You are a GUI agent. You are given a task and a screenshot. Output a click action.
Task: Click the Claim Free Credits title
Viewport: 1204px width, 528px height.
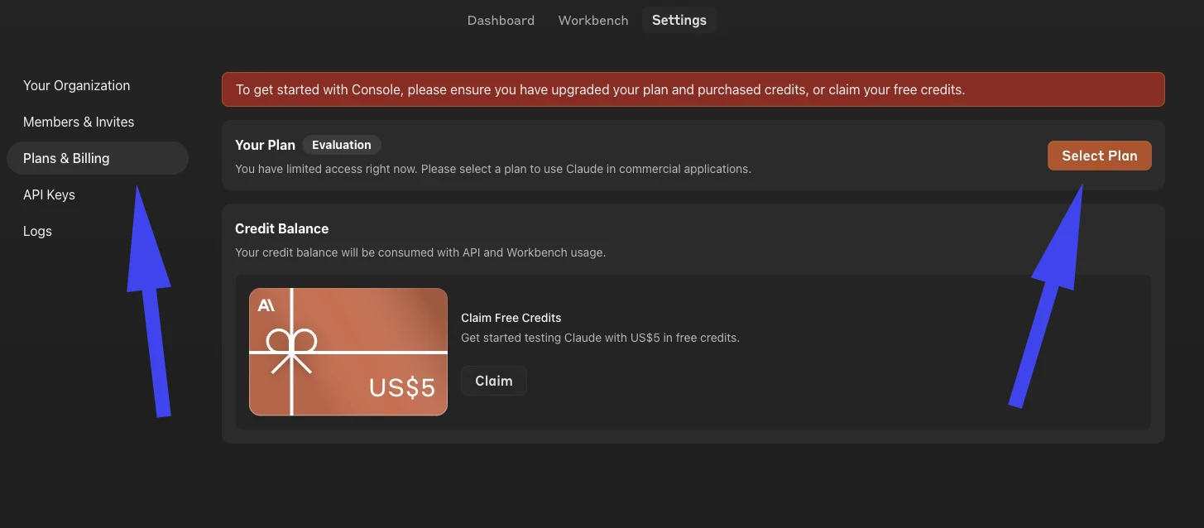511,318
